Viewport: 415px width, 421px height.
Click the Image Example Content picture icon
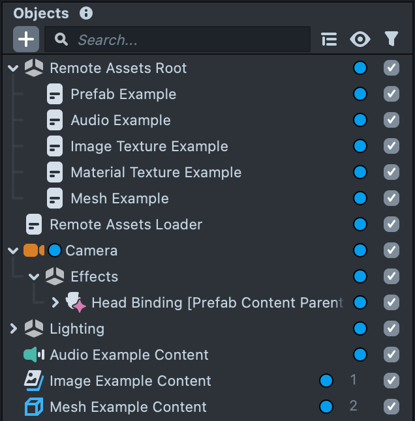coord(33,381)
